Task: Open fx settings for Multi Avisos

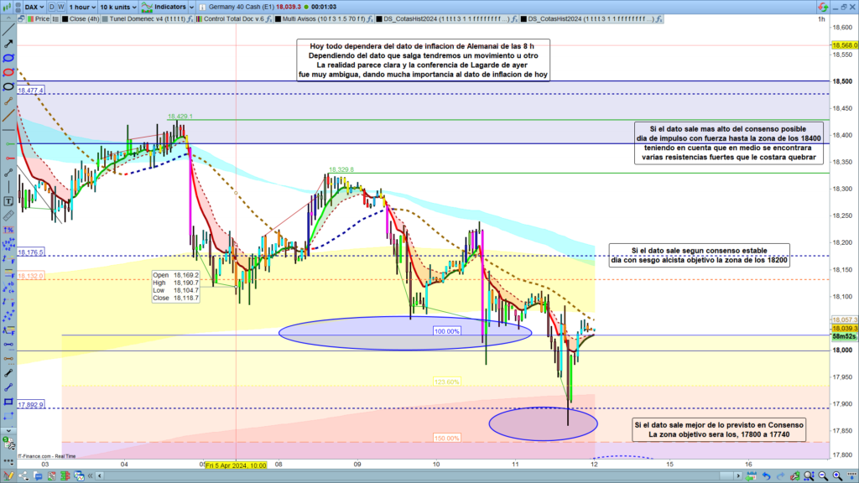Action: [x=371, y=18]
